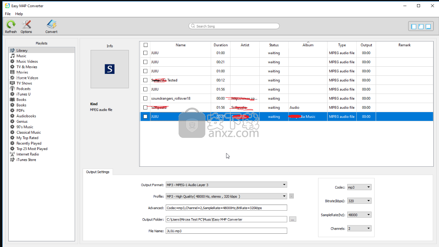Click the Refresh toolbar icon
This screenshot has width=439, height=247.
click(x=11, y=24)
